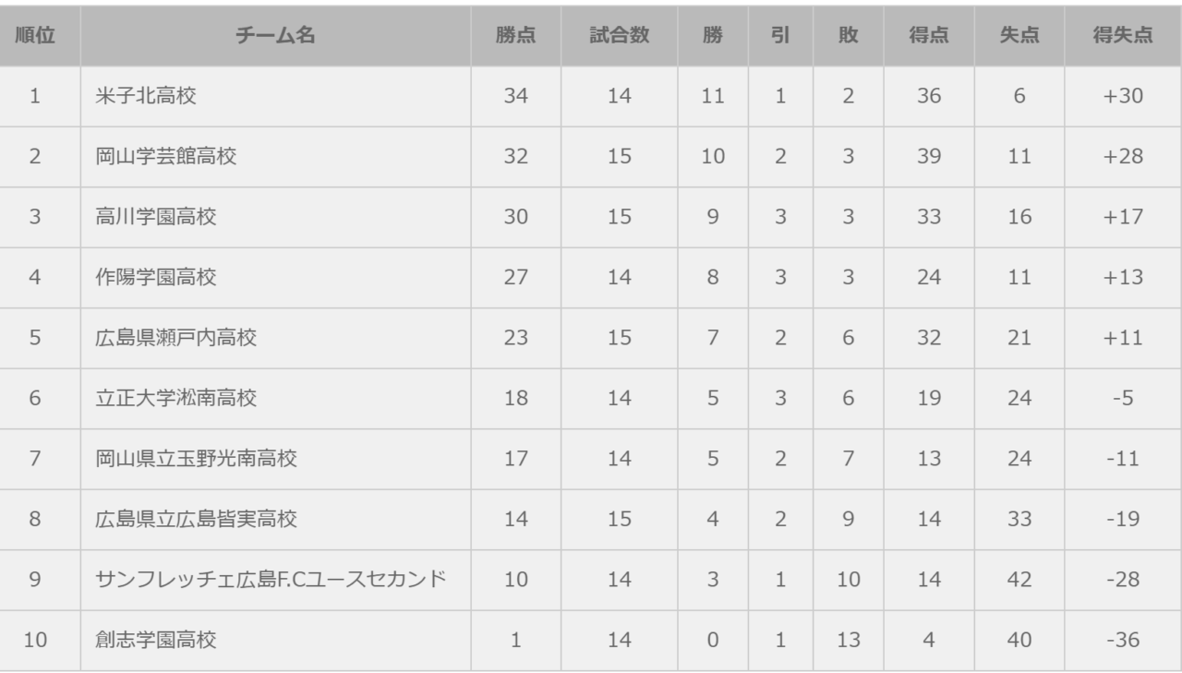Click on 高川学園高校 team name
Viewport: 1182px width, 673px height.
pyautogui.click(x=156, y=217)
